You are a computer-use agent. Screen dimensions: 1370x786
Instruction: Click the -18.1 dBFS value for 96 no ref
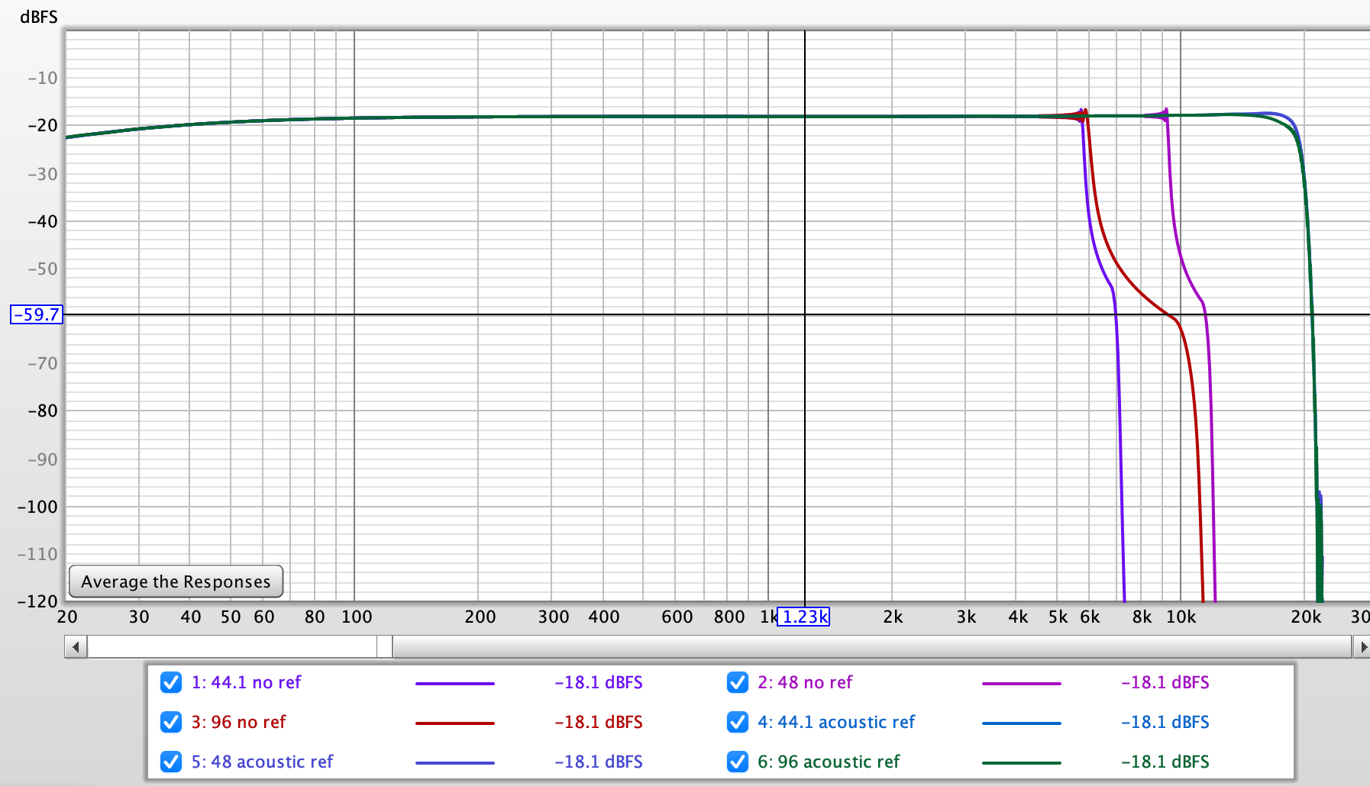599,722
